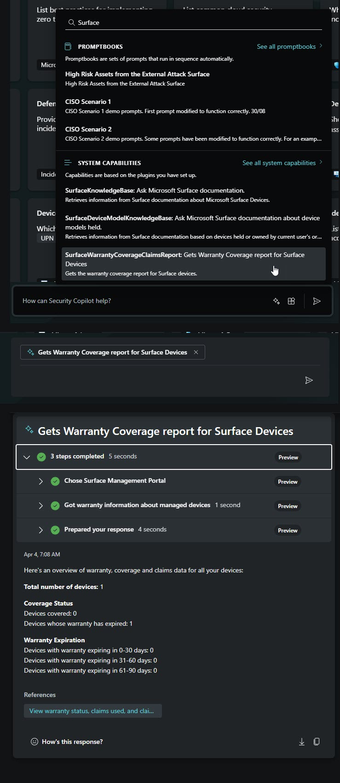Click warranty expiring in 61-90 days line
This screenshot has width=340, height=783.
pos(91,670)
